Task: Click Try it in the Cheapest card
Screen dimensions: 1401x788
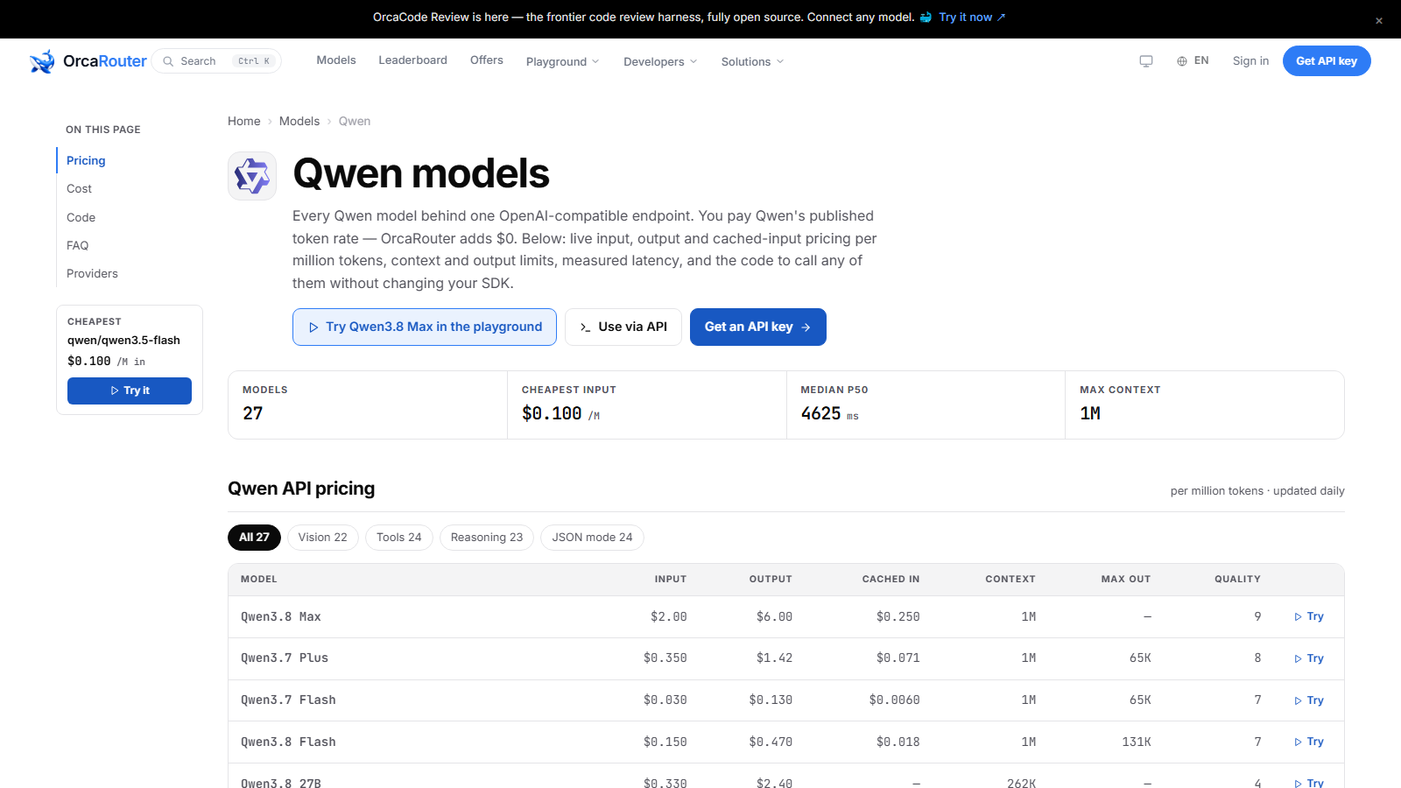Action: tap(130, 391)
